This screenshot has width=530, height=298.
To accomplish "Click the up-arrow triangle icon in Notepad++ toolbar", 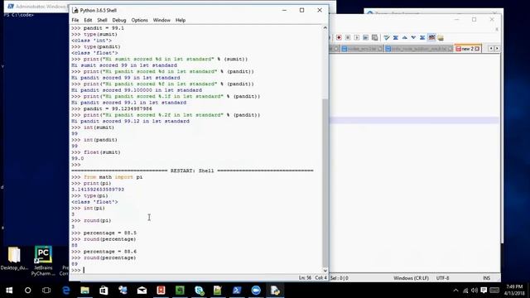I will tap(405, 37).
